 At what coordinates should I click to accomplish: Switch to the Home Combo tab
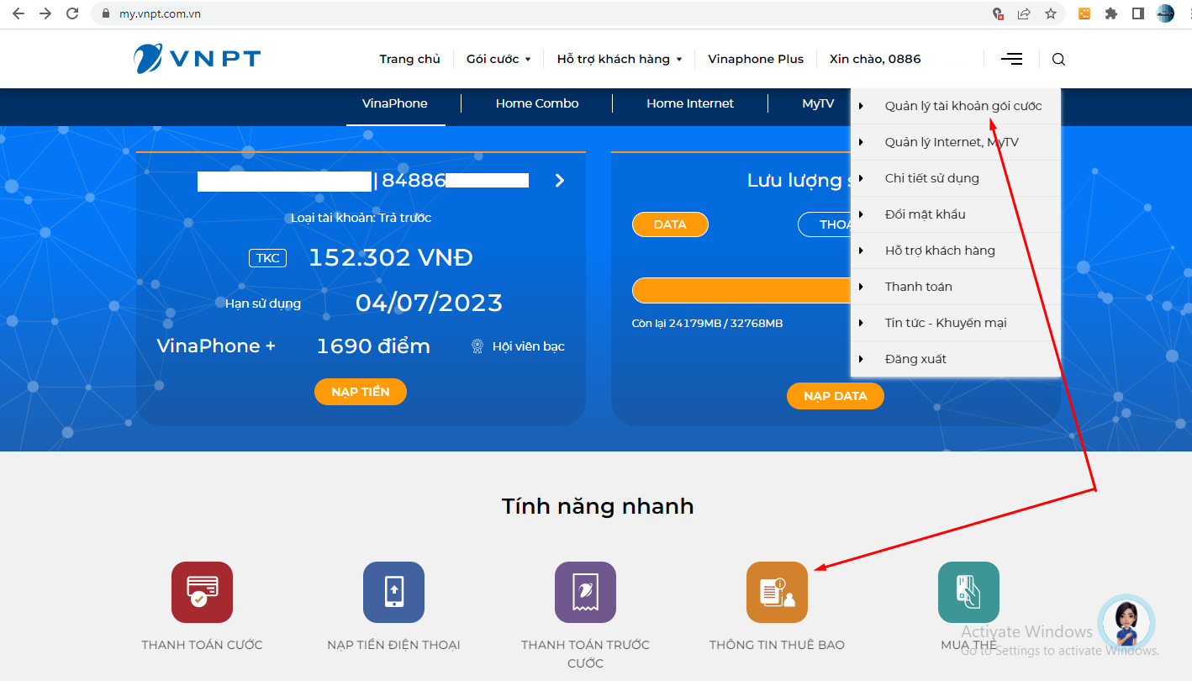coord(537,103)
